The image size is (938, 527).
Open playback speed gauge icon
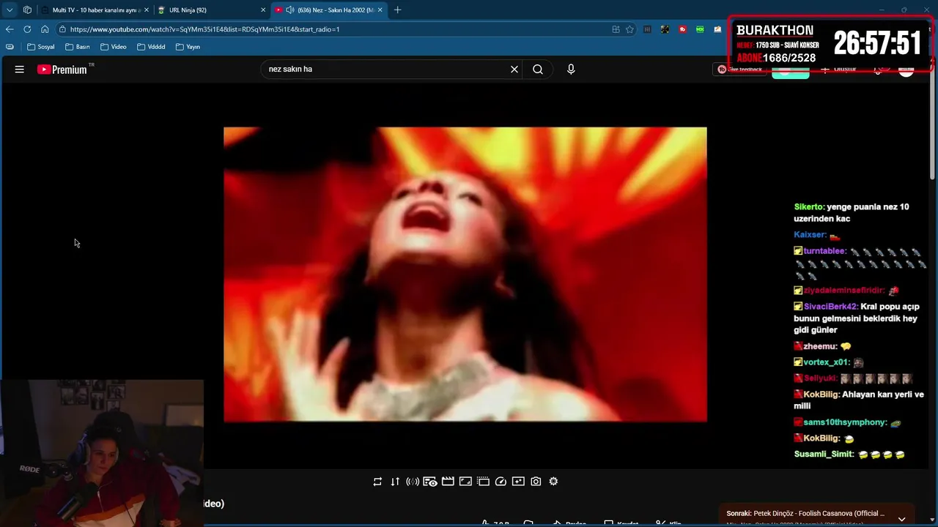coord(501,482)
